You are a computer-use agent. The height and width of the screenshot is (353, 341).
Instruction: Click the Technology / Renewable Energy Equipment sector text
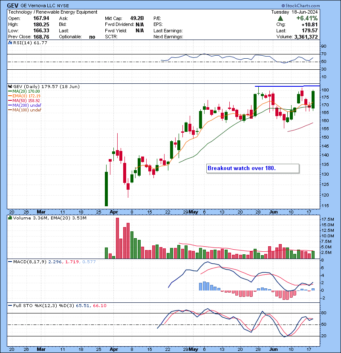[53, 12]
